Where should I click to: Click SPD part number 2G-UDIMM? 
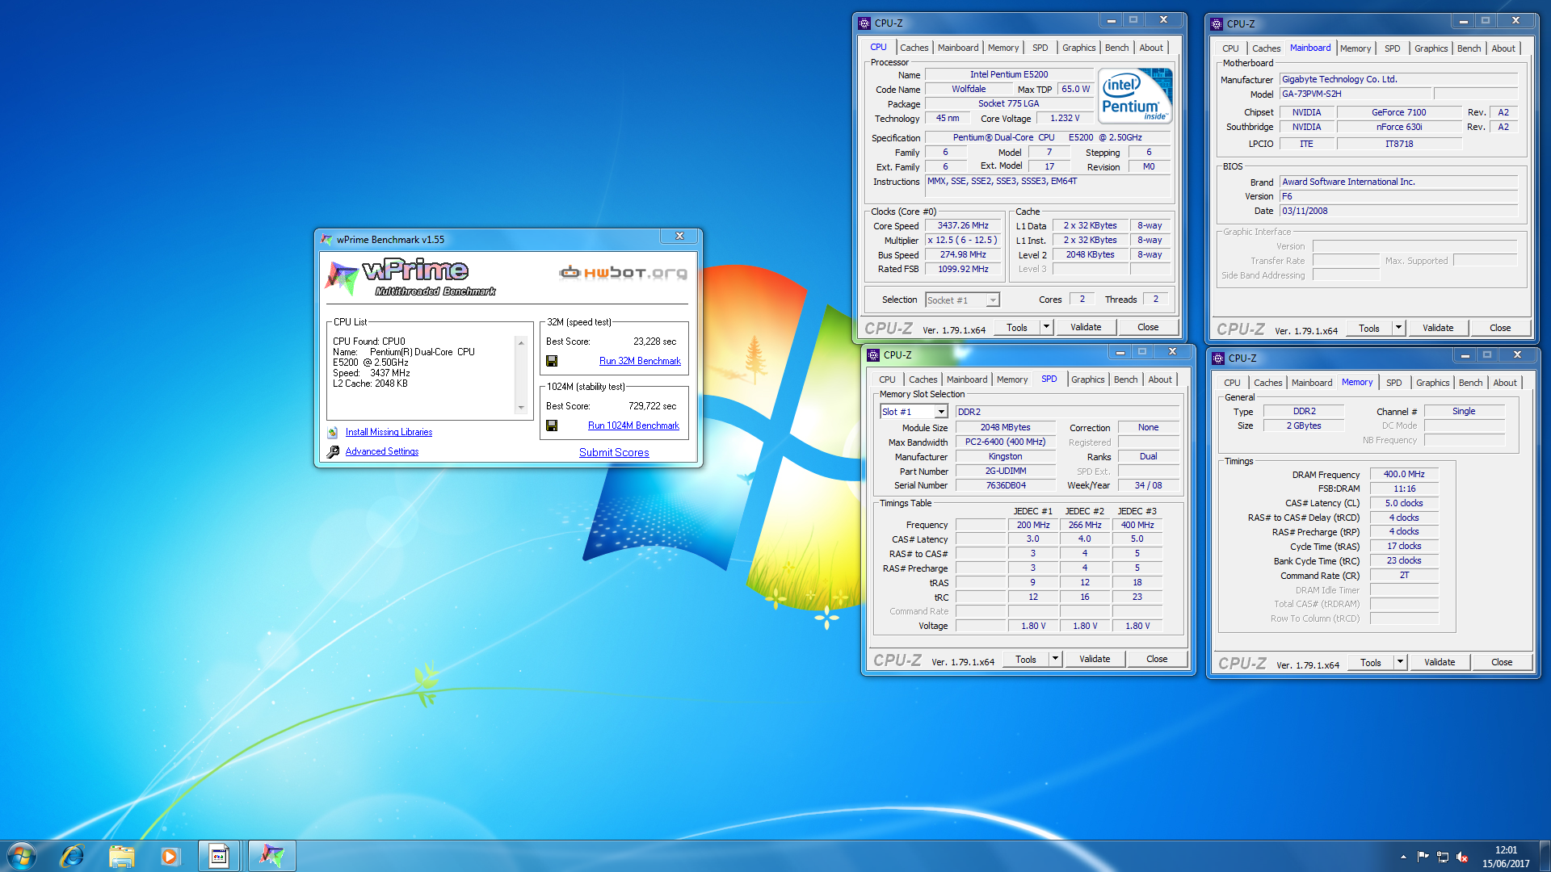pyautogui.click(x=1006, y=472)
